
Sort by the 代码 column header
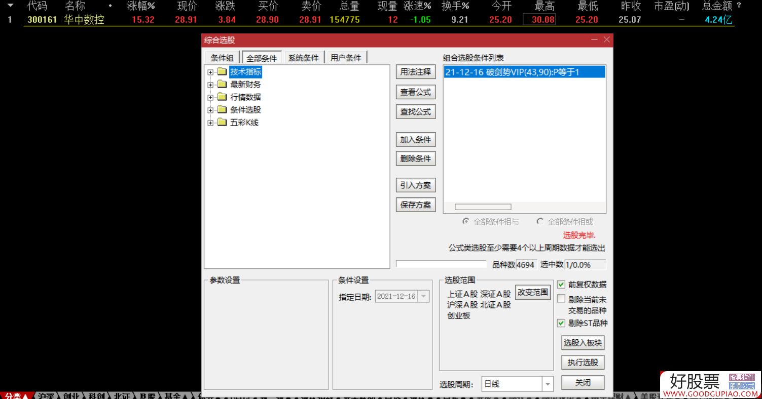[37, 6]
